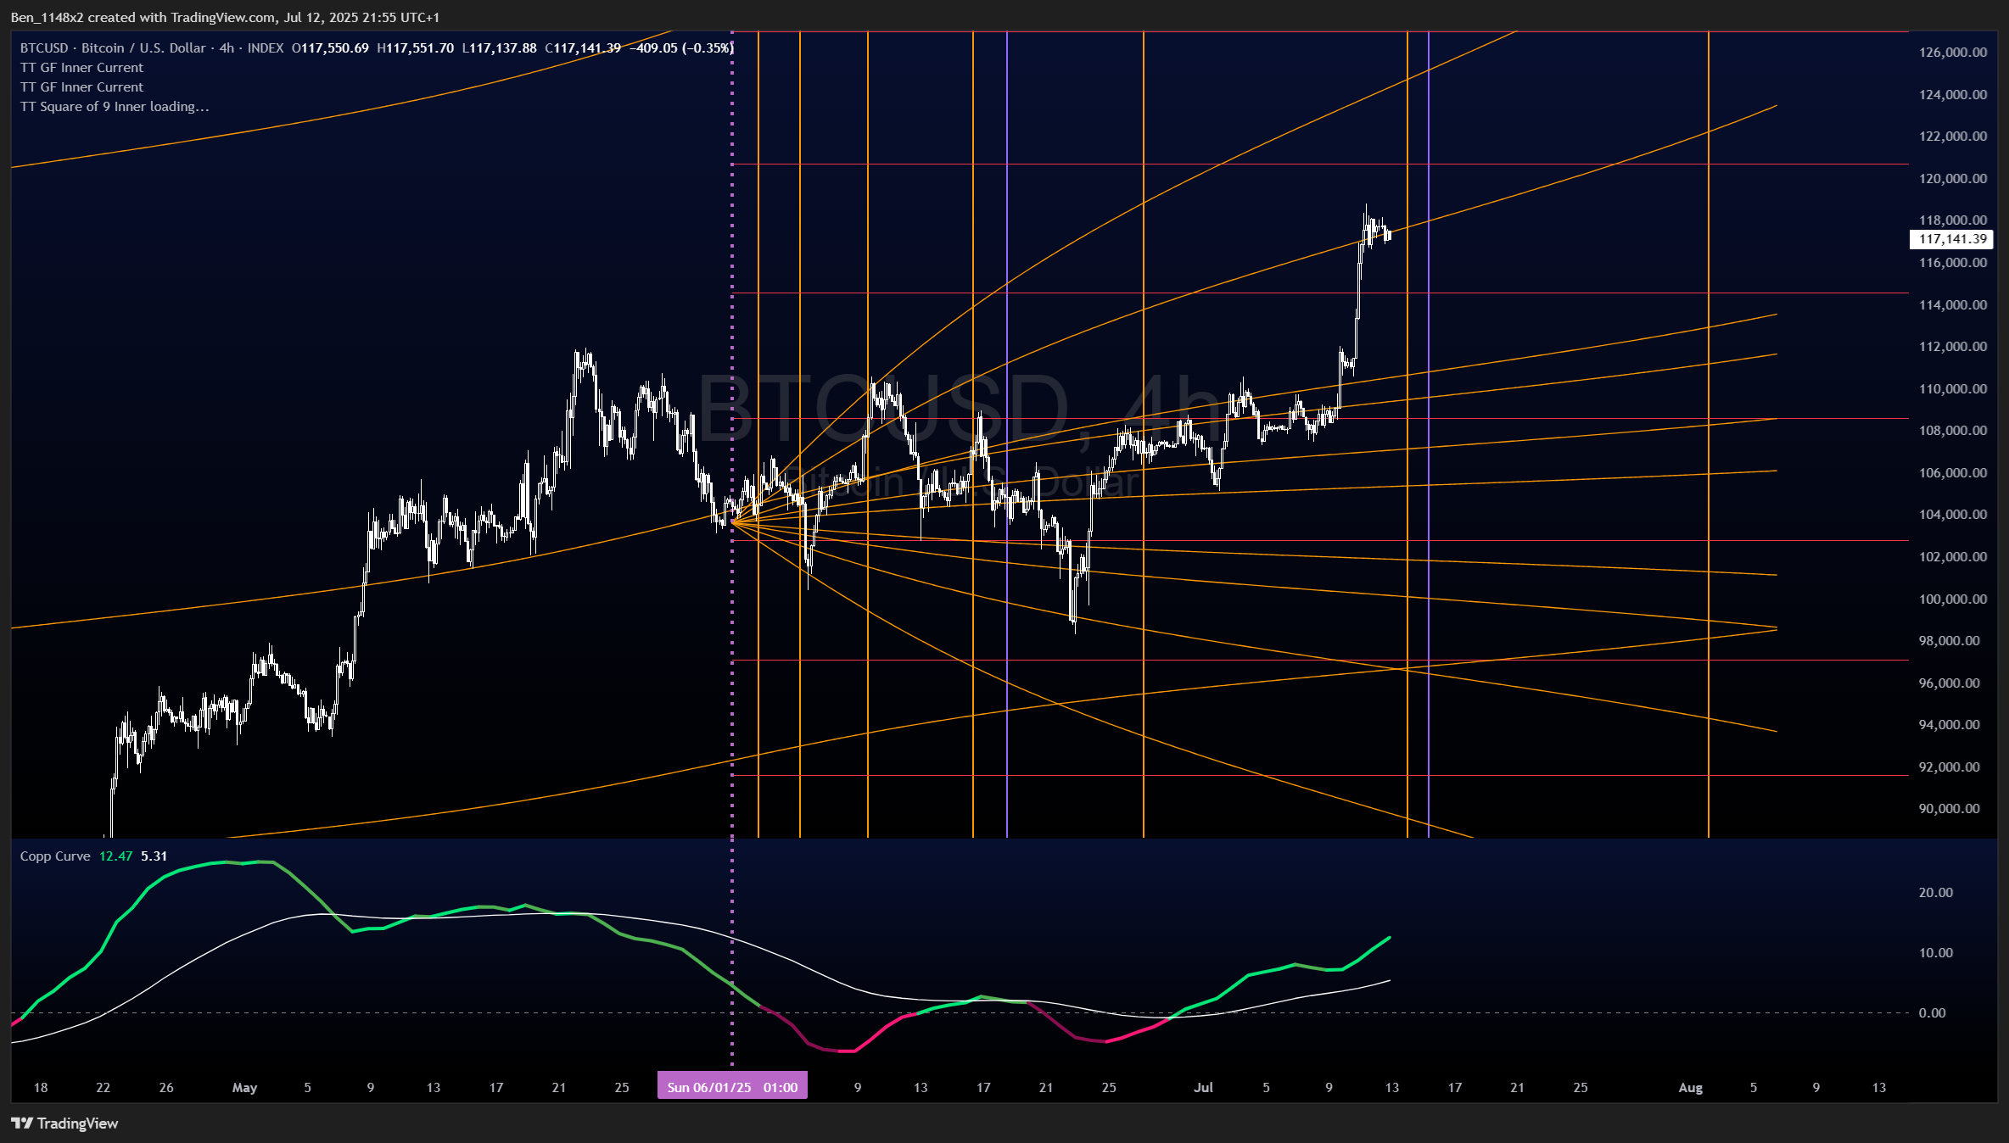The height and width of the screenshot is (1143, 2009).
Task: Click the topmost TT GF Inner Current legend
Action: [x=81, y=68]
